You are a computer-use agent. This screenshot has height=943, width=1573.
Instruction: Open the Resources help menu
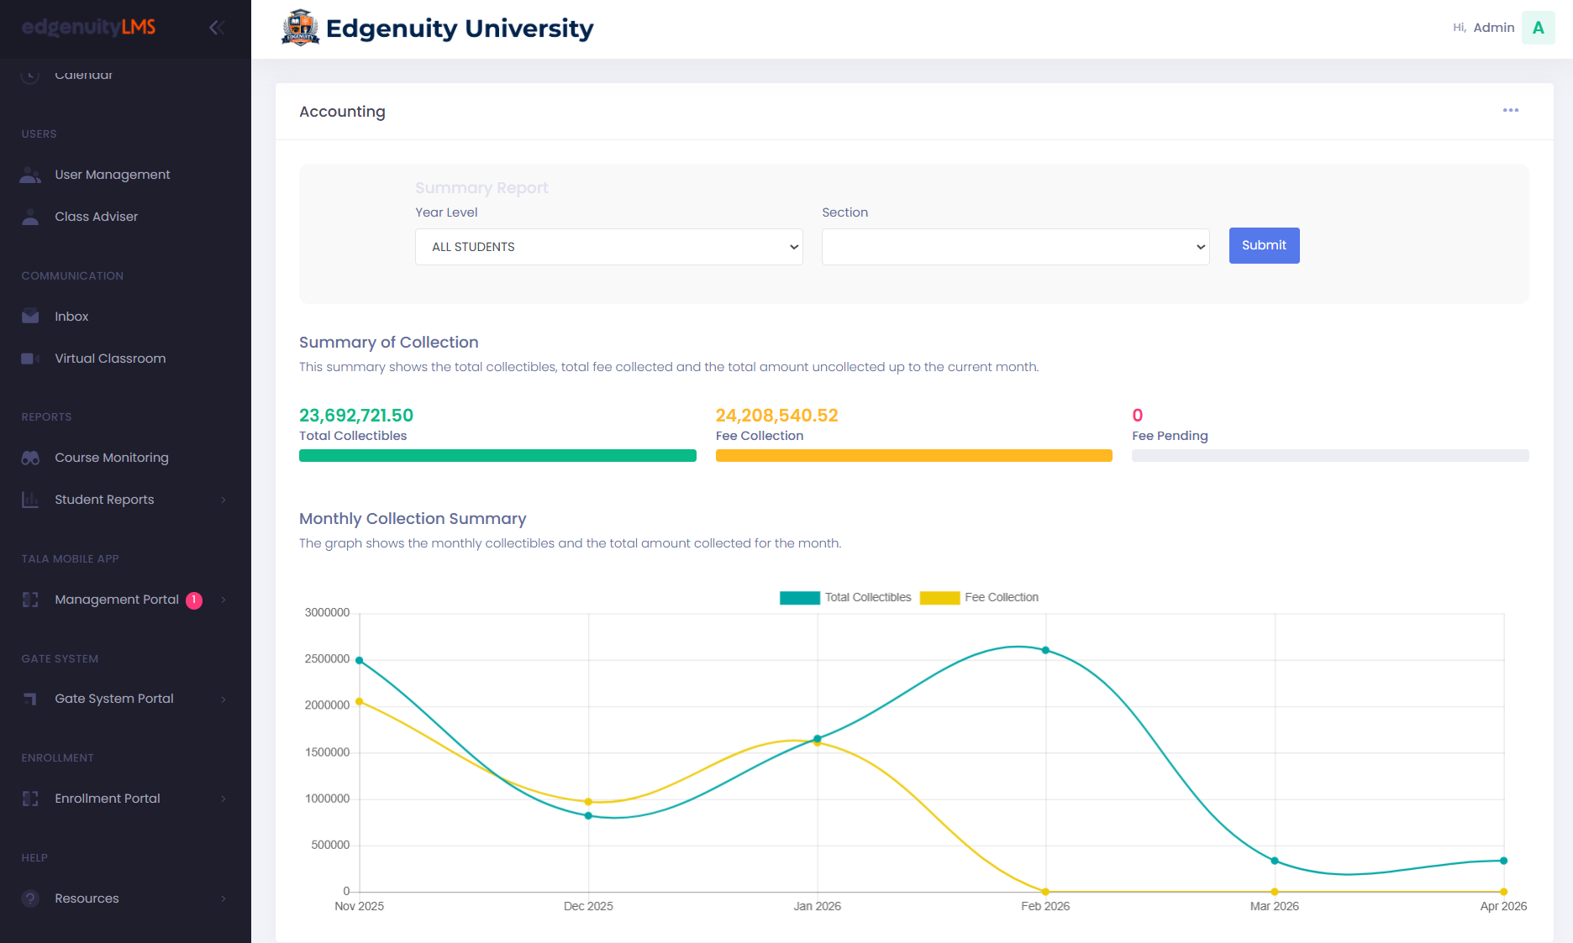tap(86, 898)
